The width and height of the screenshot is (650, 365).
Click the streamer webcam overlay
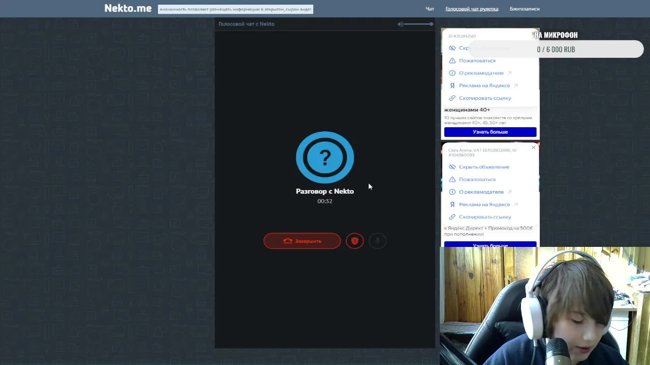pos(545,306)
